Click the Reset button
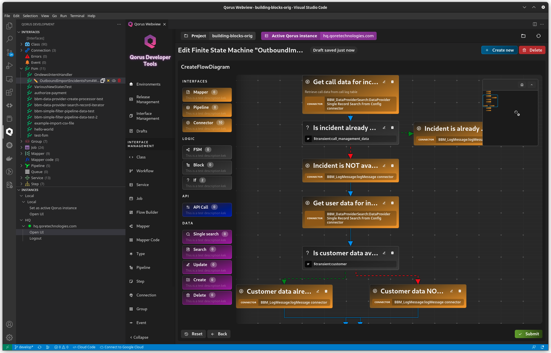 [193, 334]
